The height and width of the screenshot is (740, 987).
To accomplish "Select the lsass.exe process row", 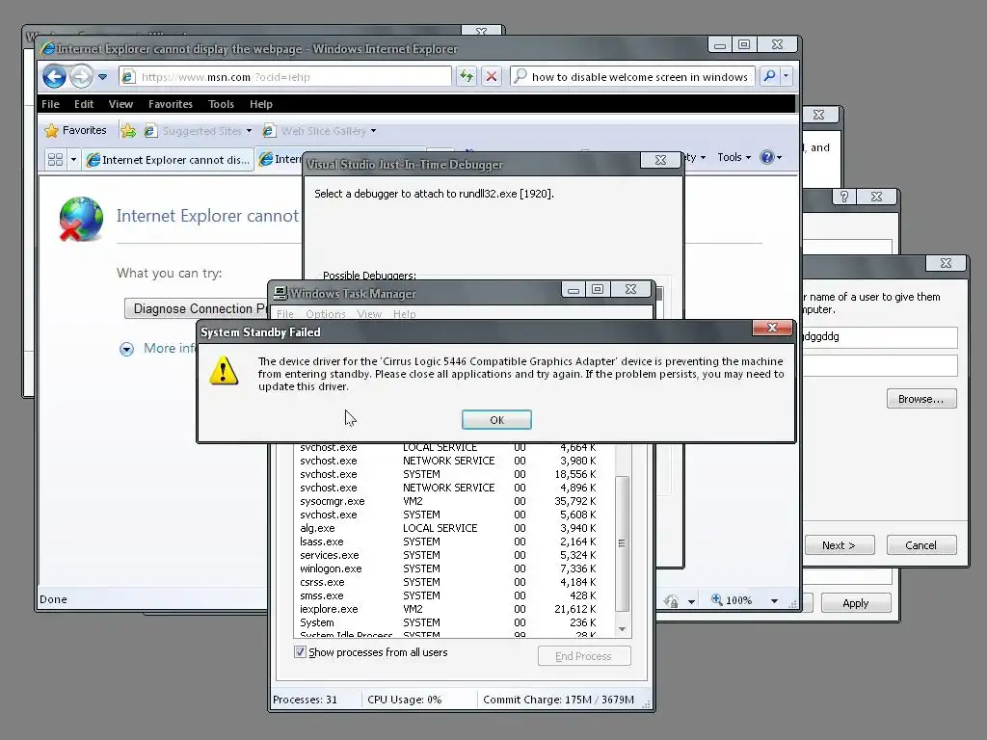I will [x=450, y=542].
